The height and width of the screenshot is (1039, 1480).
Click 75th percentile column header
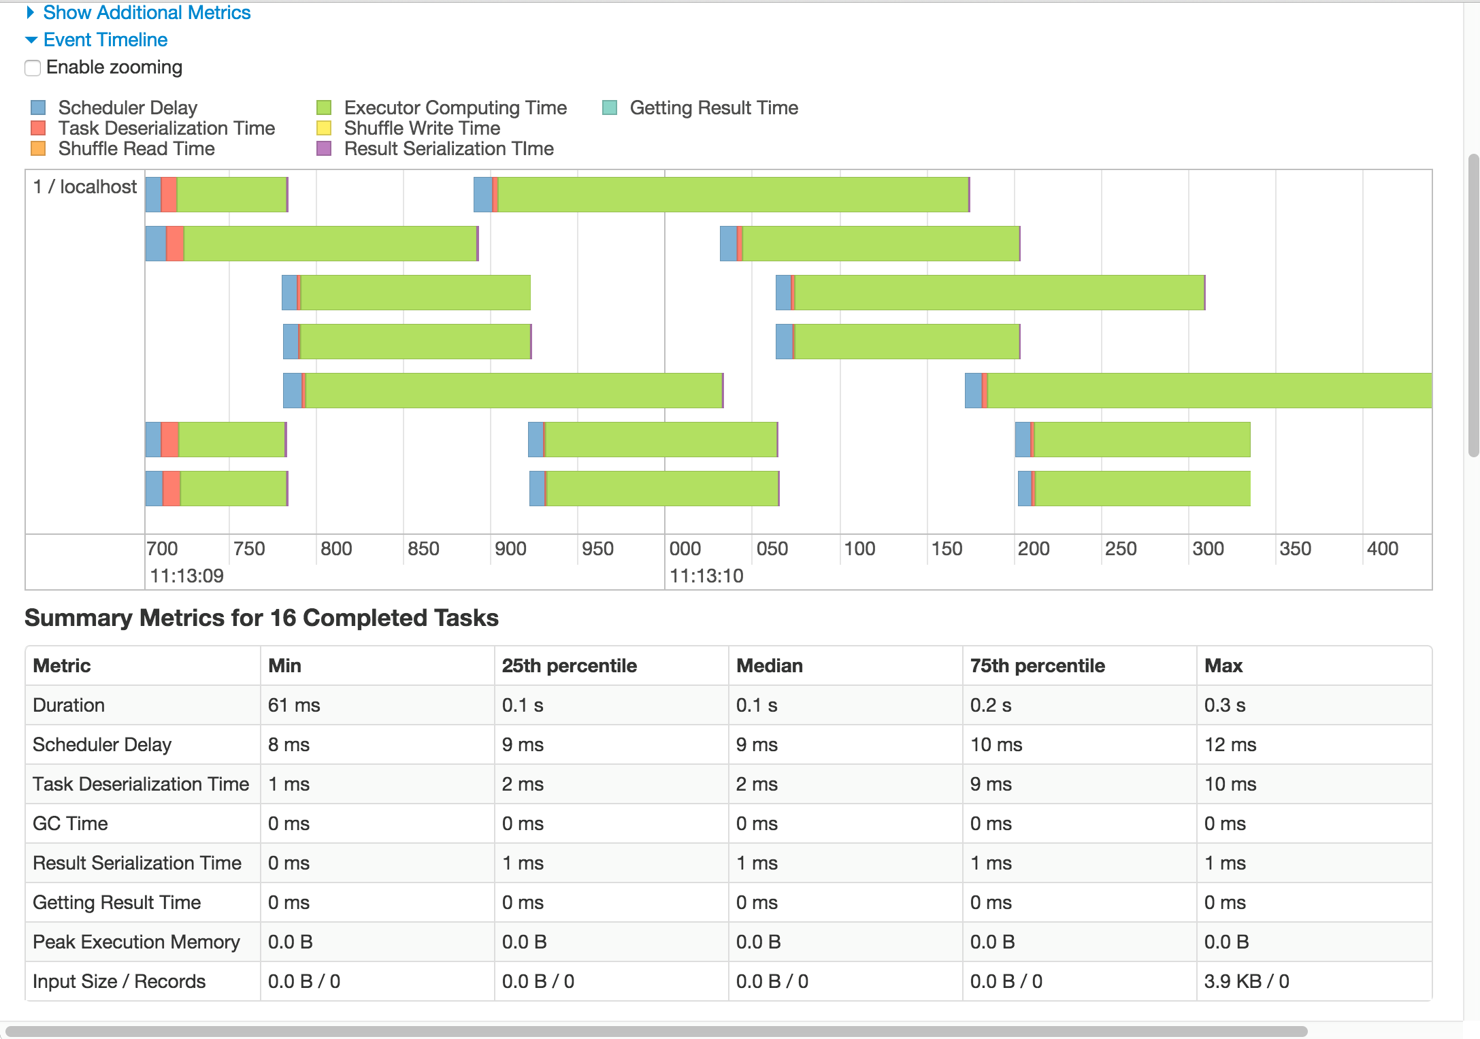pos(1038,665)
